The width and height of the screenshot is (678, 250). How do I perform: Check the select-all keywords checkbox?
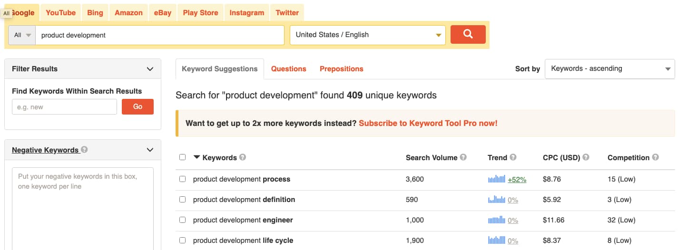click(182, 157)
